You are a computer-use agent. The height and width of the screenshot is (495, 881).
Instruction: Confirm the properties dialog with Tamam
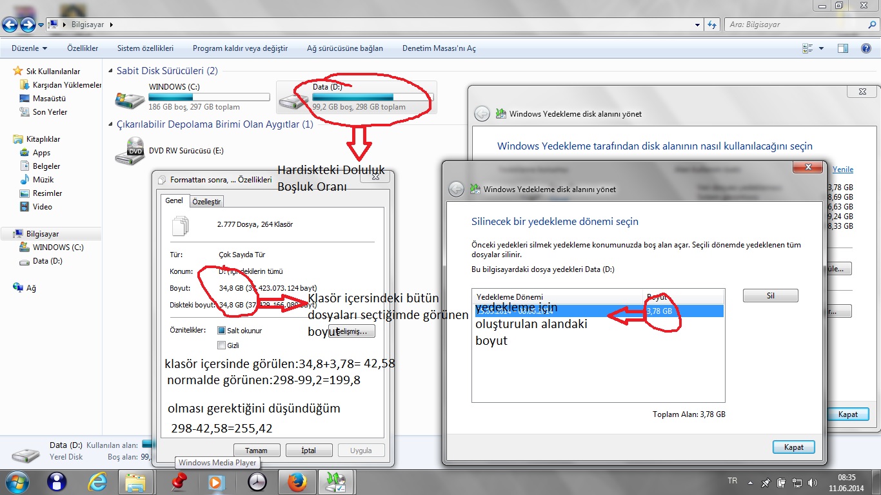pyautogui.click(x=257, y=451)
